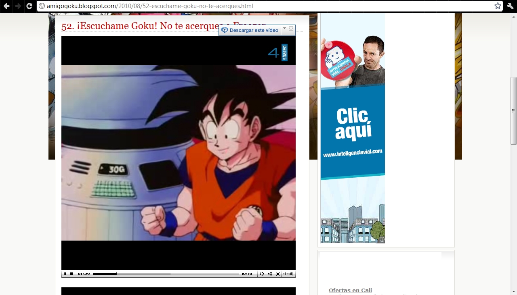Open the 'Ofertas en Cali' link
Viewport: 517px width, 295px height.
tap(350, 290)
